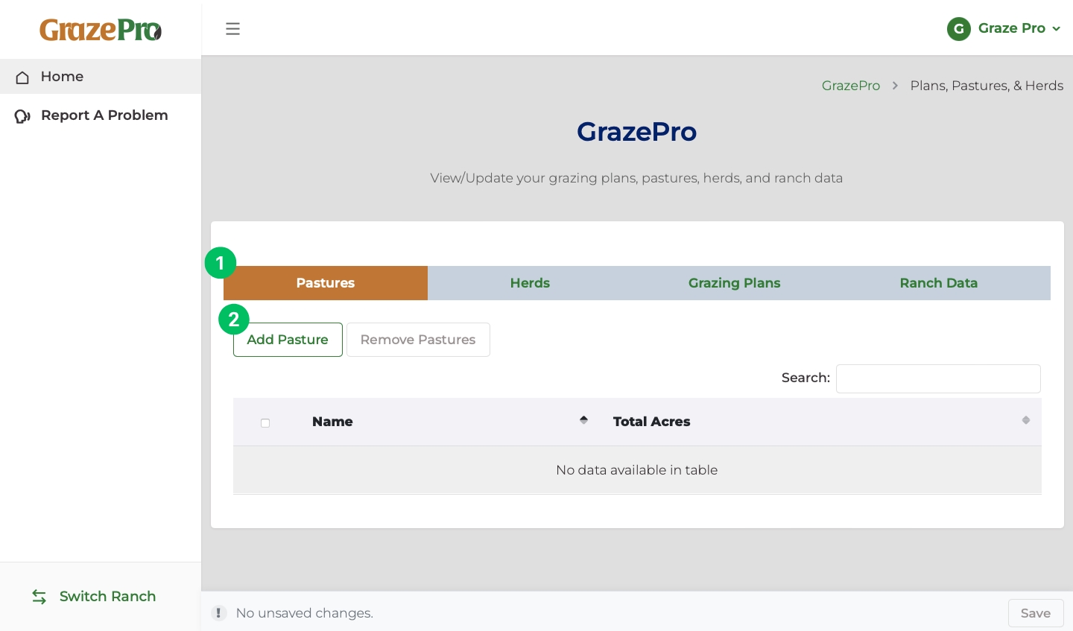Click the GrazePro logo in sidebar

101,30
